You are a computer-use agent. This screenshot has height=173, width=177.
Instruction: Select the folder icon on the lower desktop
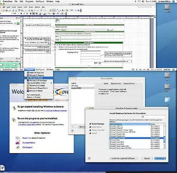[167, 100]
